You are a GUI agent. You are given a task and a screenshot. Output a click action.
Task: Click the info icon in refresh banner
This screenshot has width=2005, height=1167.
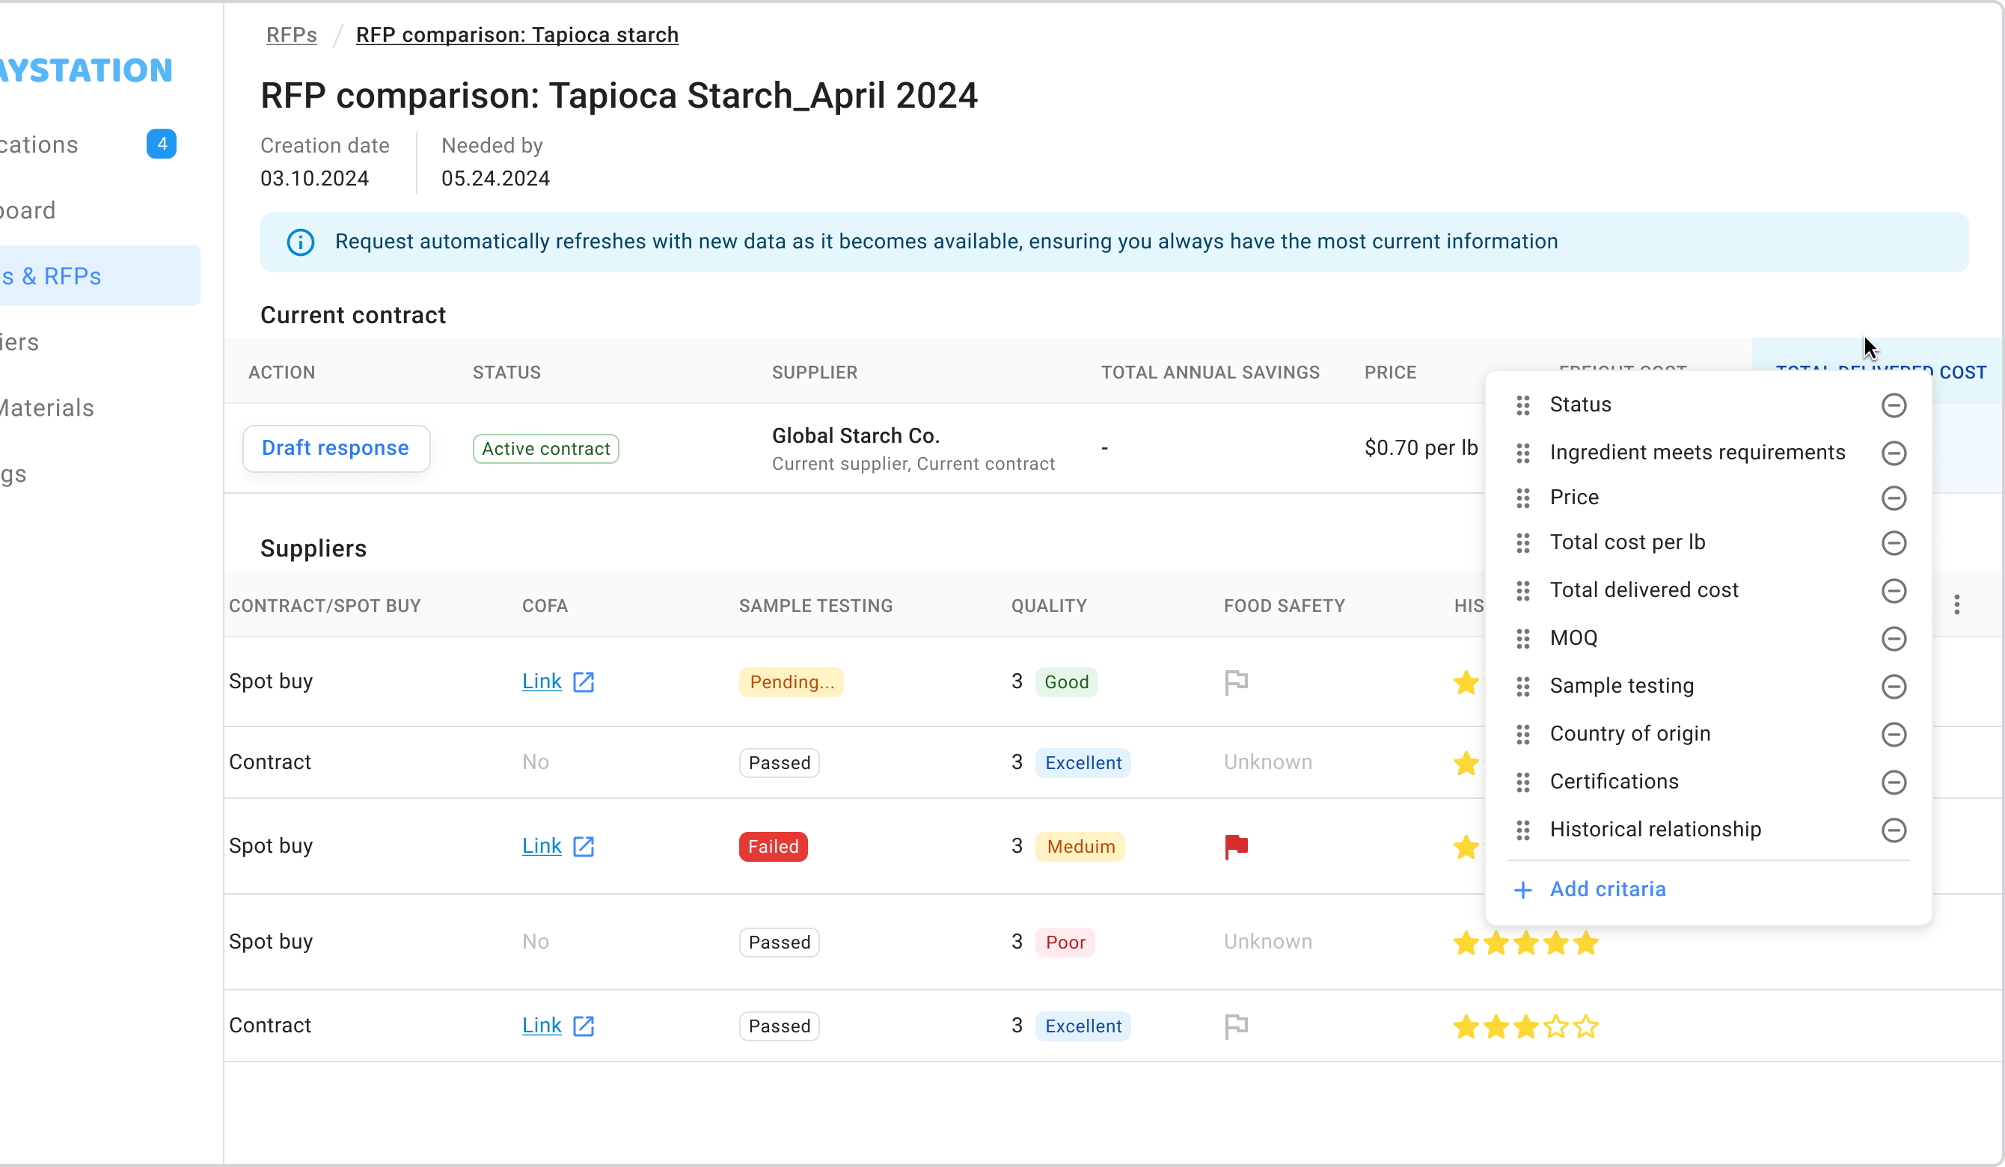click(301, 242)
